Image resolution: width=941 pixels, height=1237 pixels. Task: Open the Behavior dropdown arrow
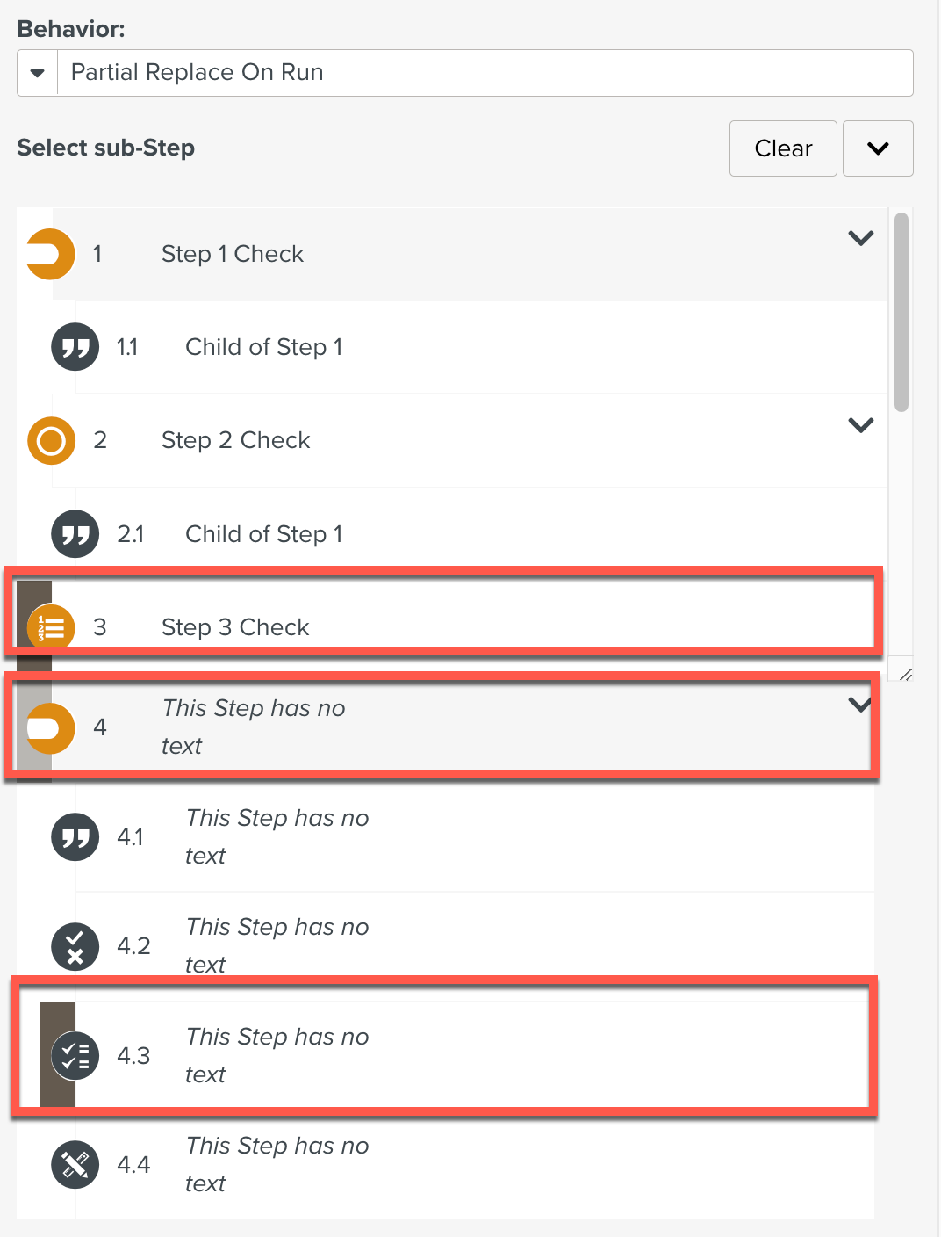37,73
